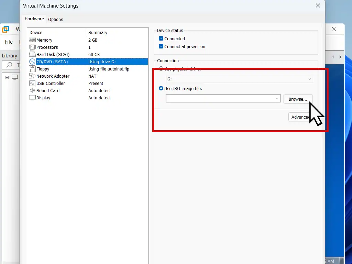Click the Browse... button
The image size is (352, 264).
click(x=298, y=99)
